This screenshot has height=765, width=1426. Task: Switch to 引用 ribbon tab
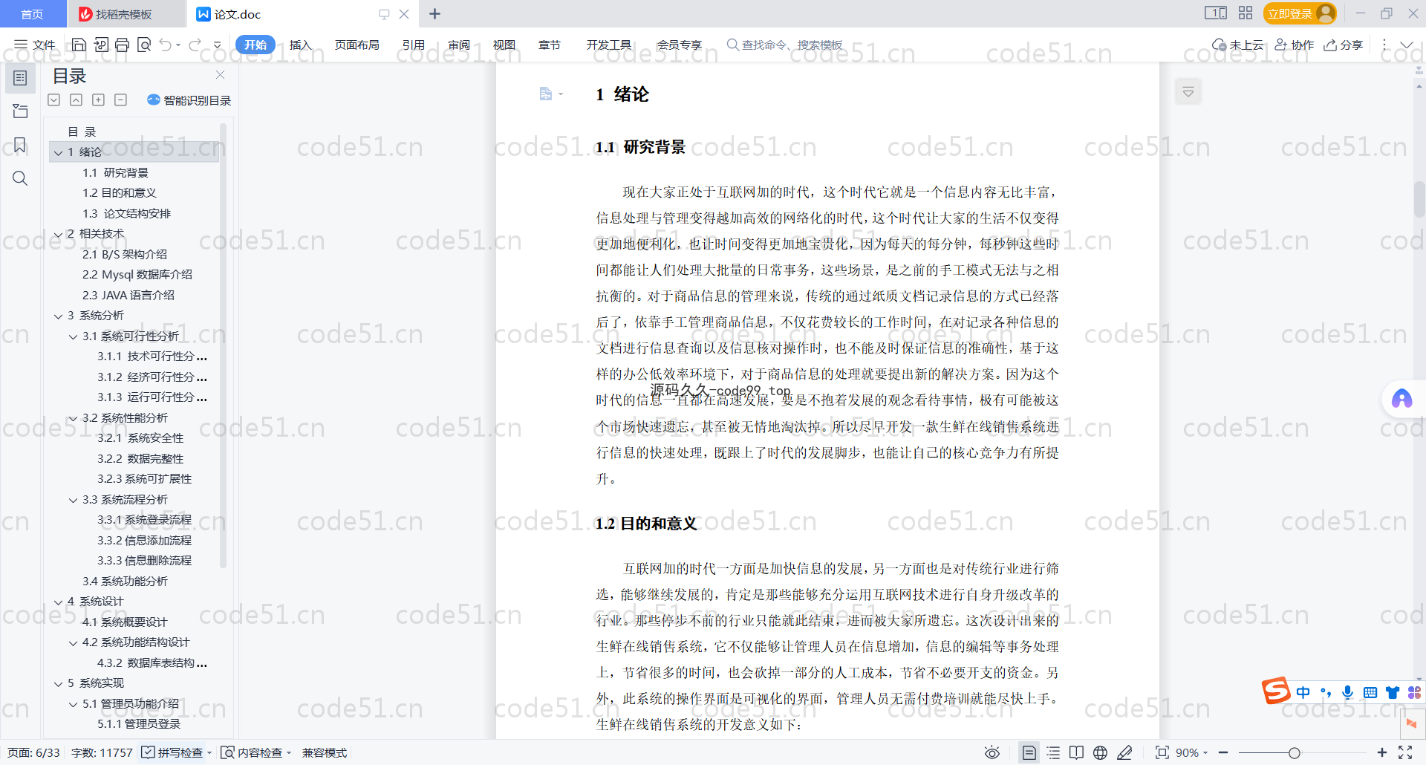pyautogui.click(x=414, y=45)
